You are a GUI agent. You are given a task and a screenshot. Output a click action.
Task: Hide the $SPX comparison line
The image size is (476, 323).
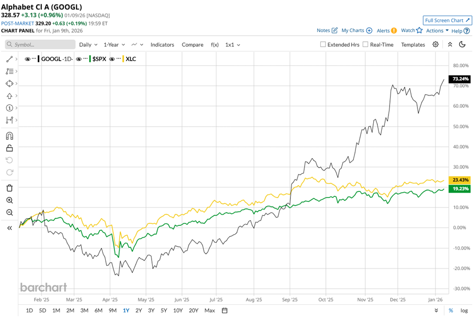coord(79,59)
